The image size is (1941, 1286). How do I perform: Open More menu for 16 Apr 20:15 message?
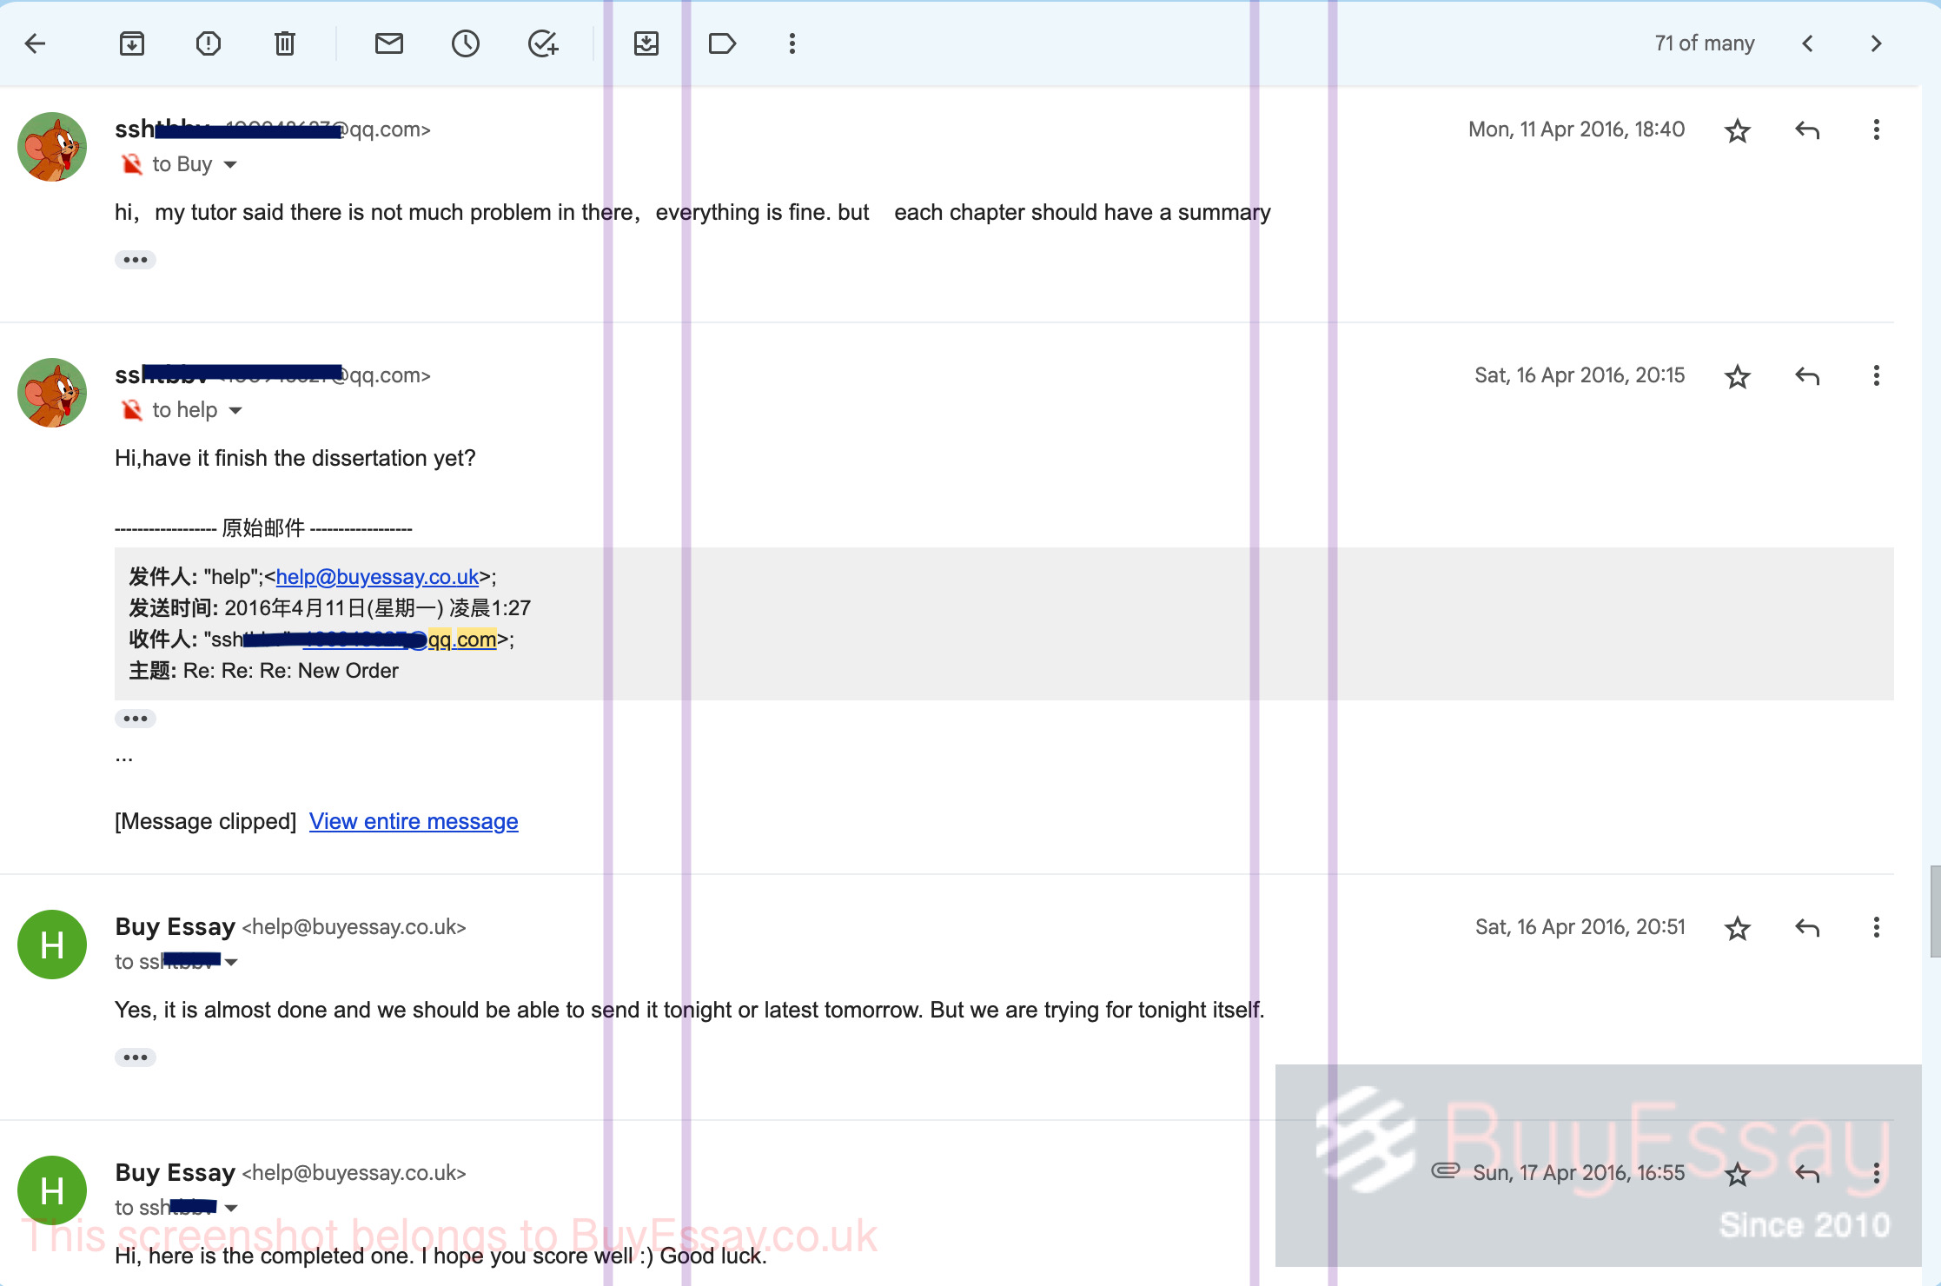1877,376
